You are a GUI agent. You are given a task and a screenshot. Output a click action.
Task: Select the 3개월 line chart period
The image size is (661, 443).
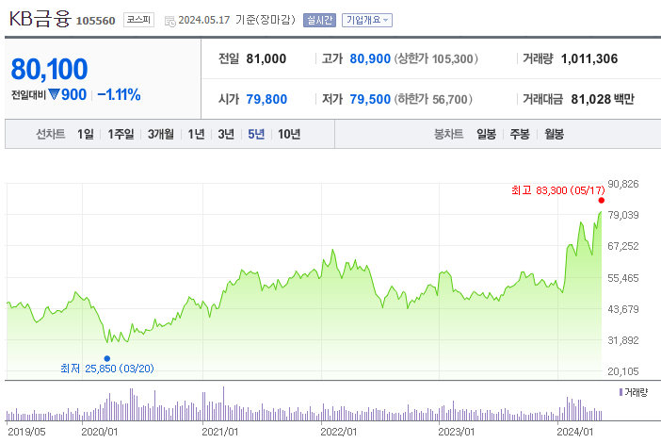[161, 134]
